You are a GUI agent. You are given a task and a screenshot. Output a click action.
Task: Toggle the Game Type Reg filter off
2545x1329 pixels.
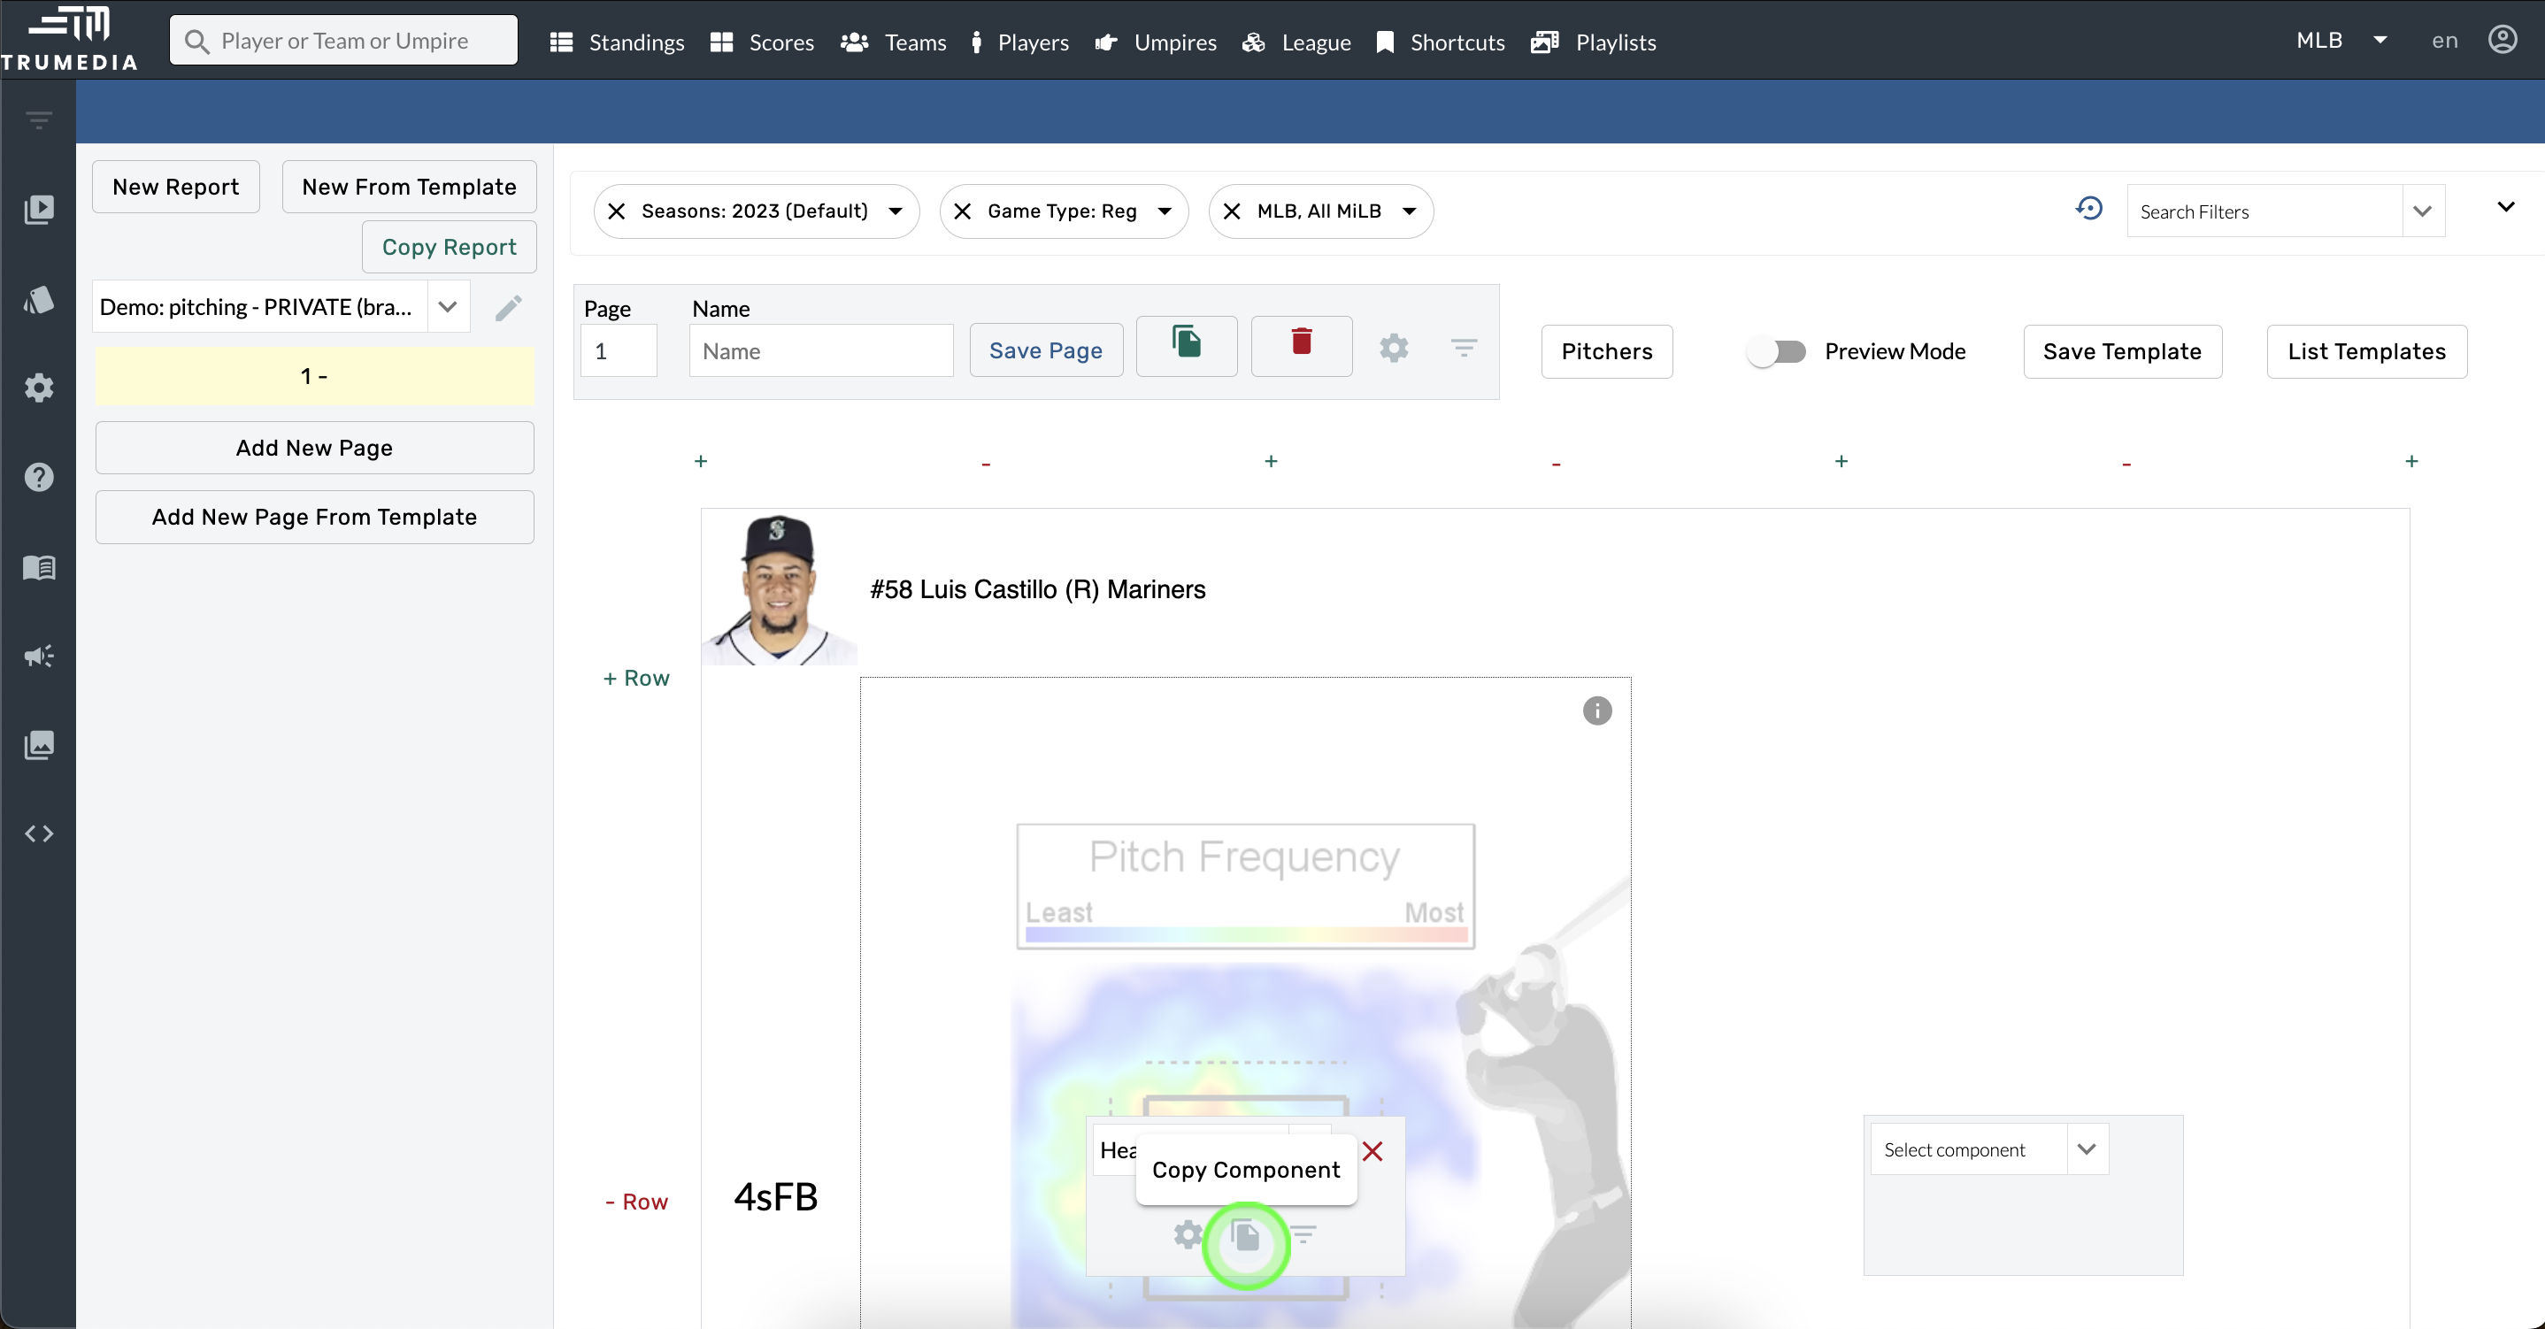click(x=963, y=211)
